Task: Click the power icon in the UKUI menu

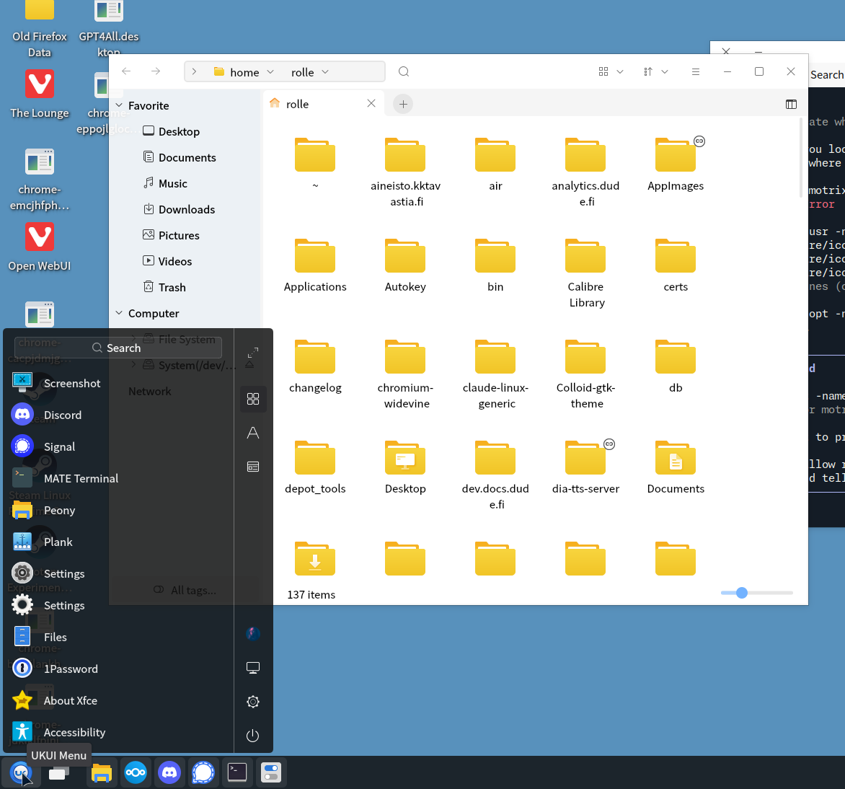Action: pyautogui.click(x=252, y=736)
